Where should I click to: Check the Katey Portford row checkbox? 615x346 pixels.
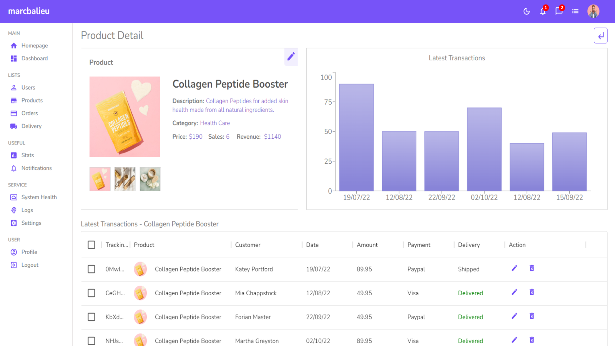(x=91, y=269)
